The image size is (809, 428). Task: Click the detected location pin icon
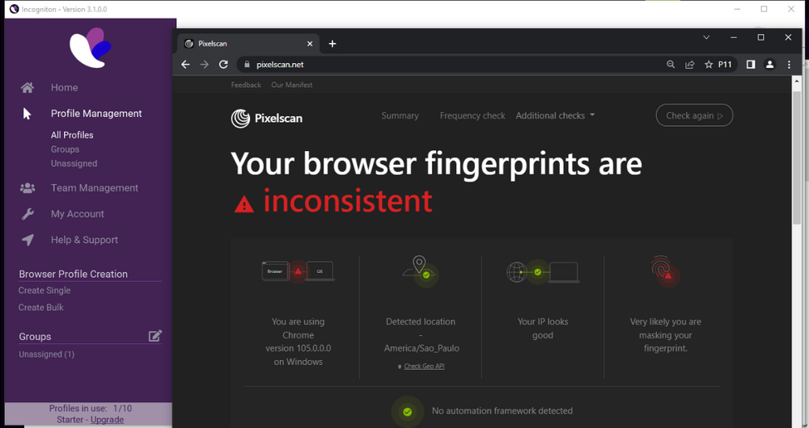[419, 265]
